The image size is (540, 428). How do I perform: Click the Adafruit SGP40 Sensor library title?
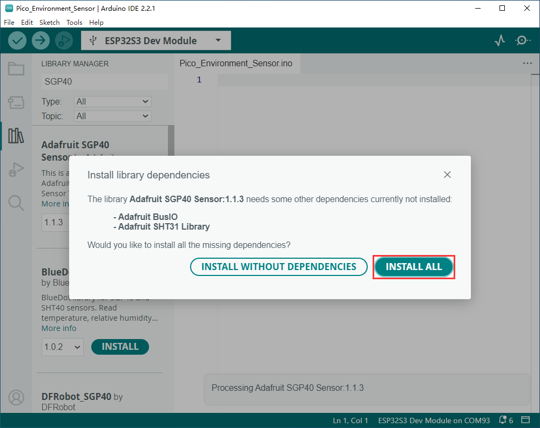[75, 151]
